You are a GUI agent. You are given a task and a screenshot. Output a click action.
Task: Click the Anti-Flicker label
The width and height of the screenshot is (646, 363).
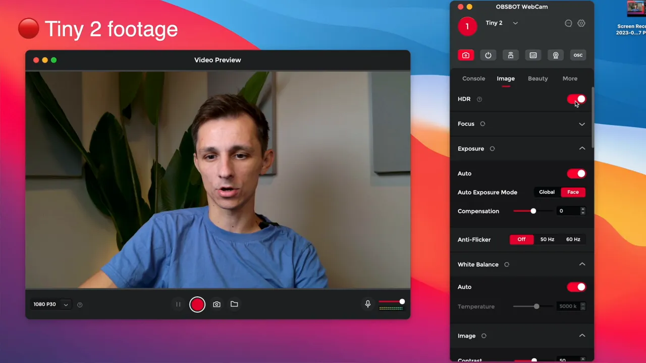coord(474,240)
